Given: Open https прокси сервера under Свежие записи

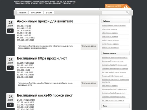Looking at the screenshot, I should (x=110, y=86).
